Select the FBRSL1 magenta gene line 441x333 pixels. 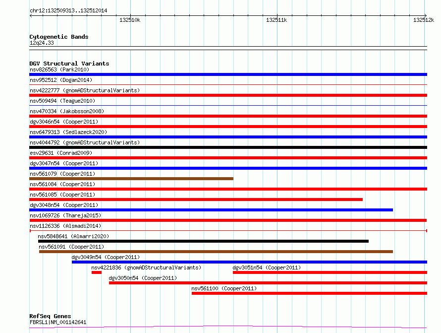tap(228, 327)
